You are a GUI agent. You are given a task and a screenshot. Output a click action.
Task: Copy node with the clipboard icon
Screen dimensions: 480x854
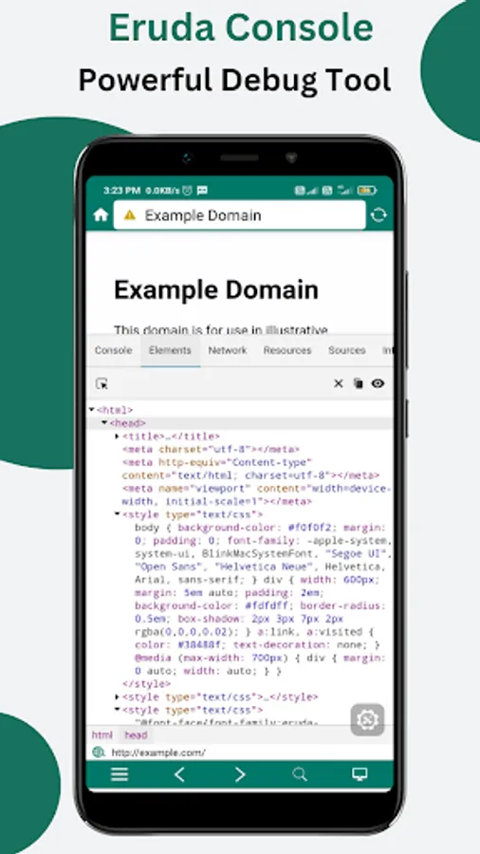tap(358, 383)
